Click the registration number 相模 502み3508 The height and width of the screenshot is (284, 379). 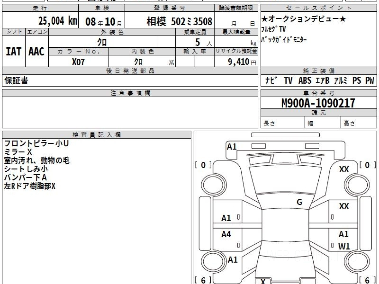[179, 21]
